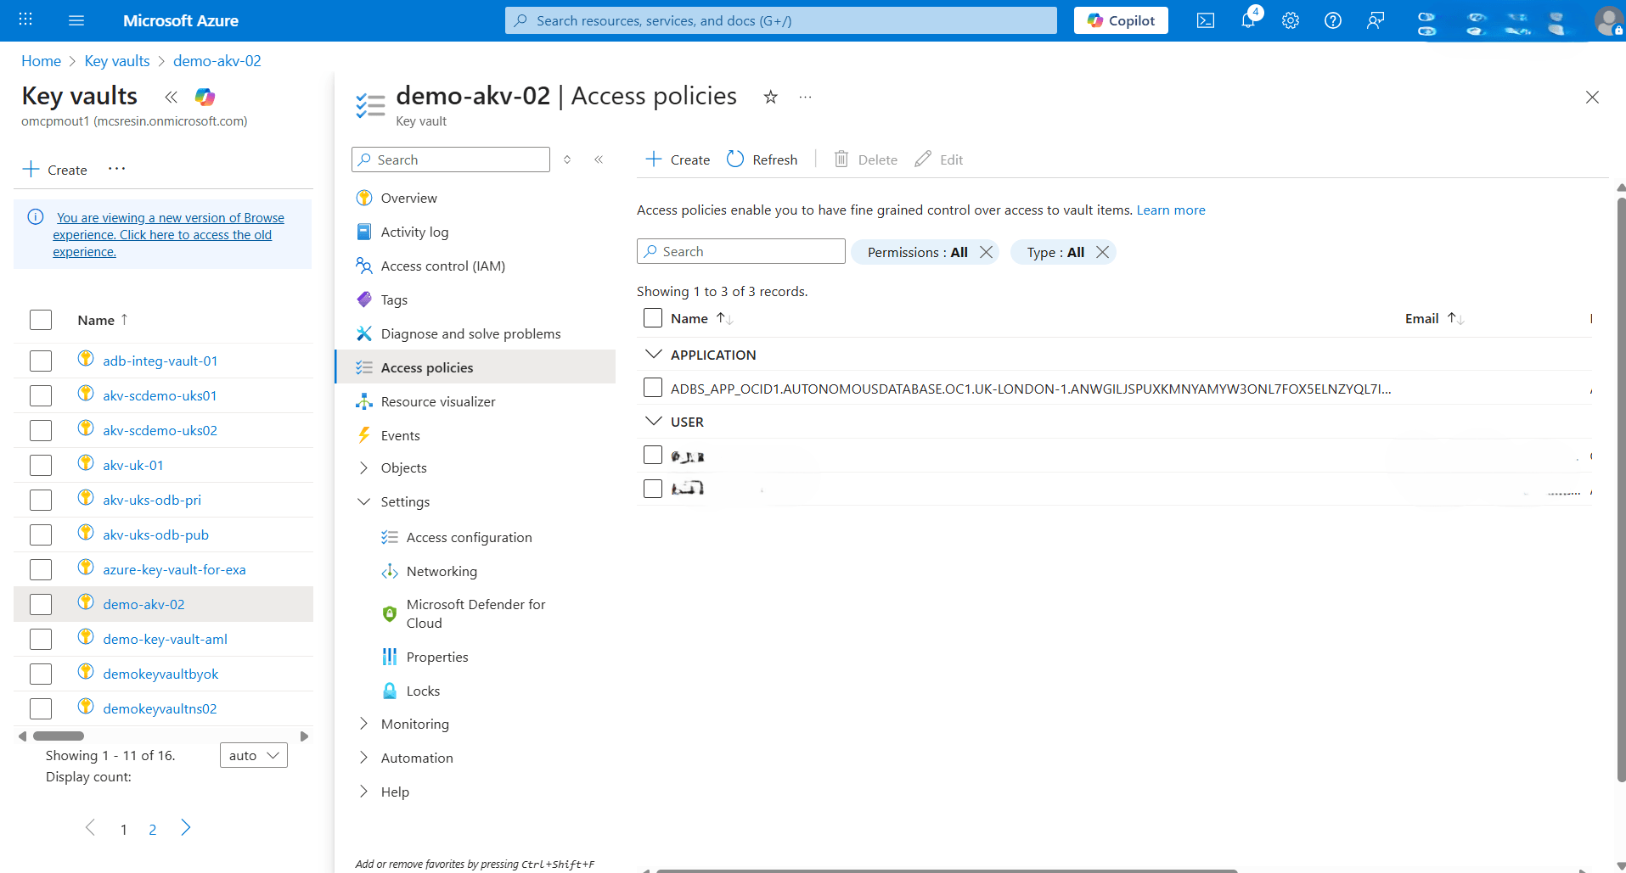
Task: Star demo-akv-02 as a favorite
Action: click(769, 97)
